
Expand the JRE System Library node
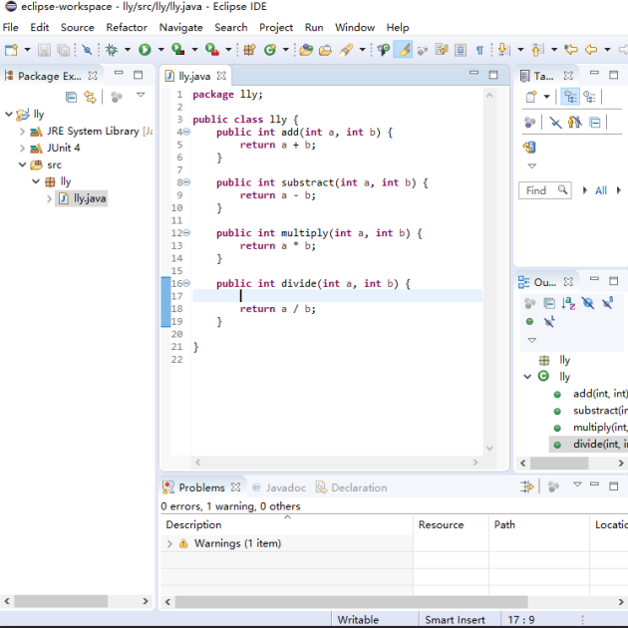click(22, 132)
